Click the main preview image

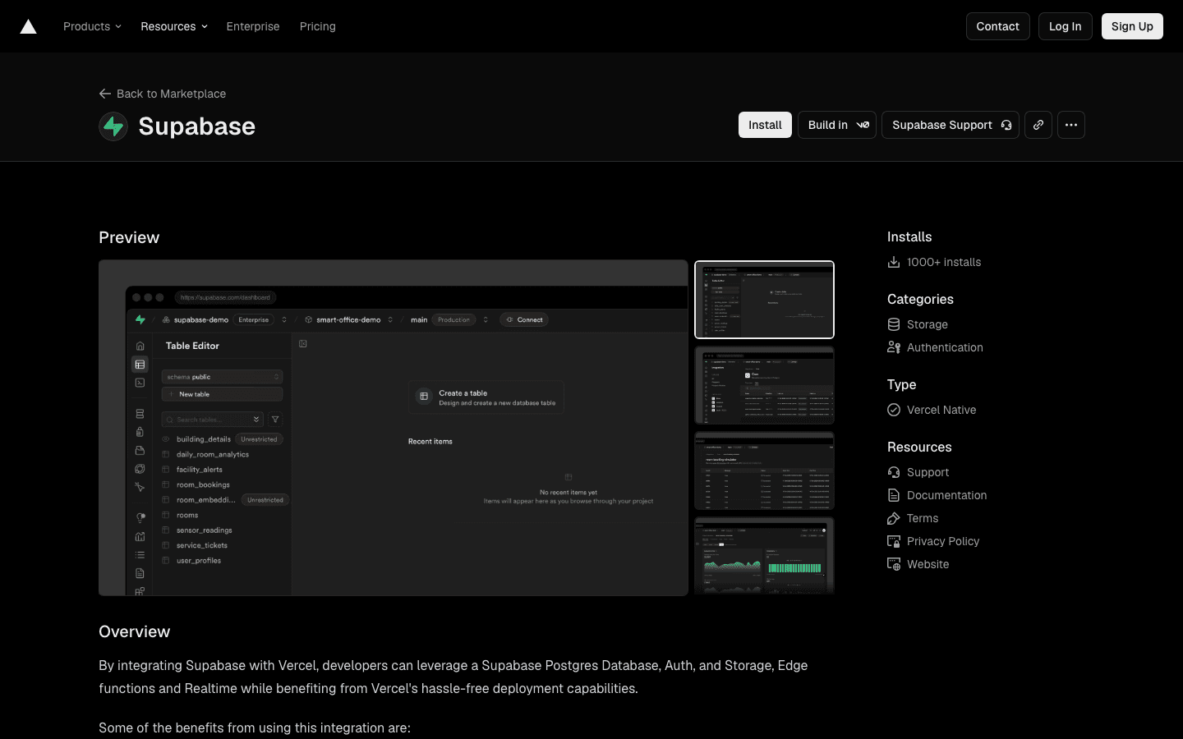(394, 428)
